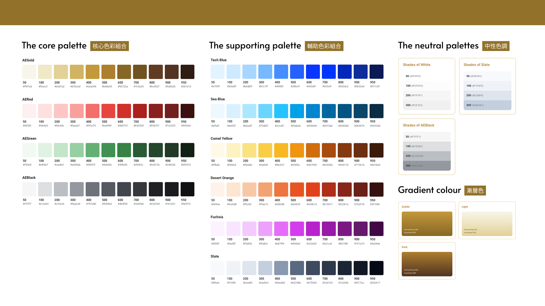This screenshot has height=306, width=545.
Task: Select the Light gradient preview
Action: [487, 224]
